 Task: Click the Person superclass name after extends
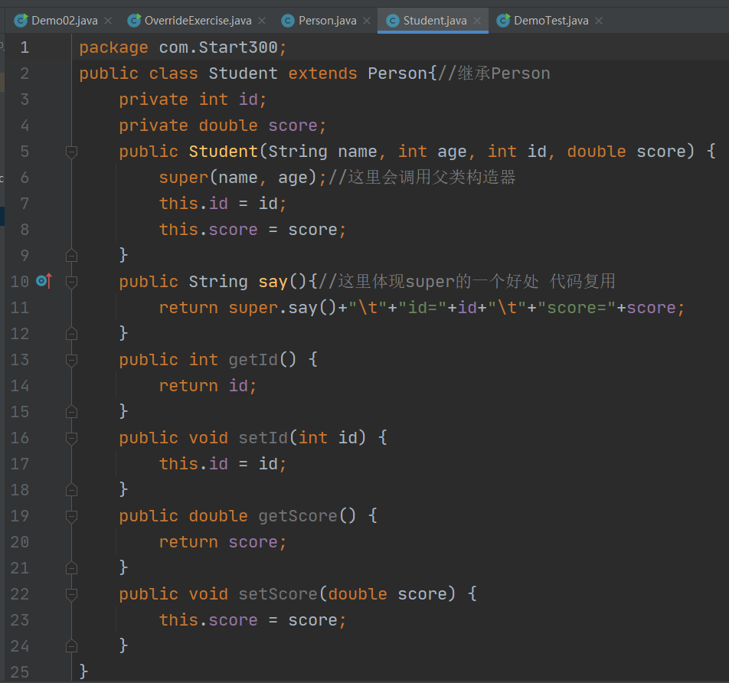coord(397,74)
